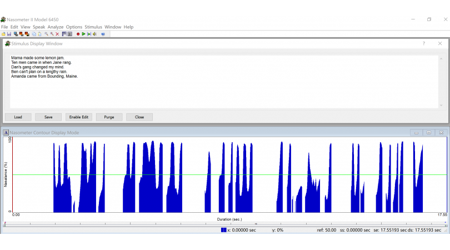The height and width of the screenshot is (250, 450).
Task: Click the Save floppy disk icon
Action: [x=9, y=34]
